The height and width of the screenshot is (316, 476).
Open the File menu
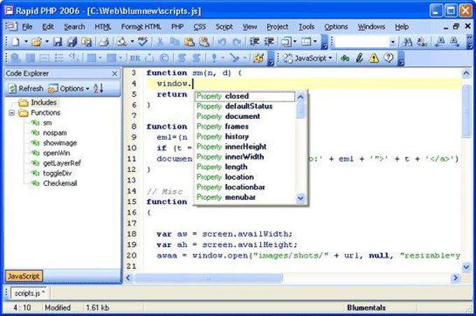tap(27, 27)
